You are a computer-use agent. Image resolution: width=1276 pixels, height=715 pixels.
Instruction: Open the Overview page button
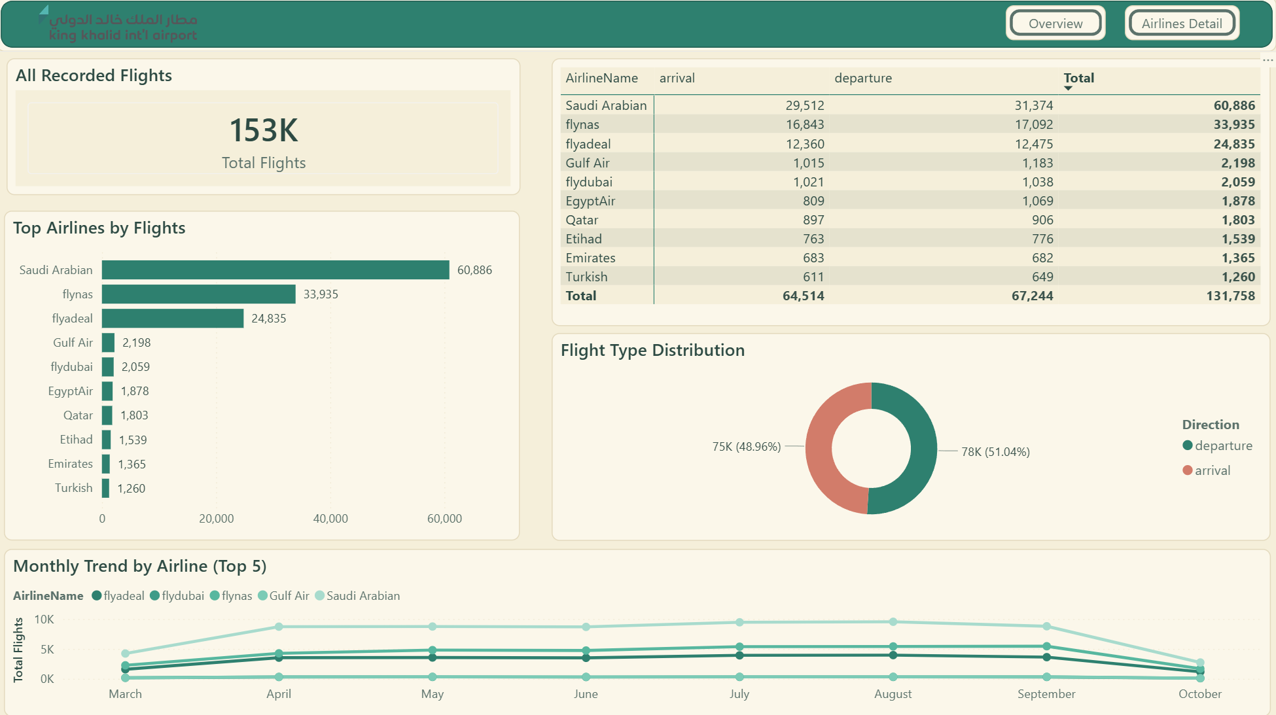1055,24
